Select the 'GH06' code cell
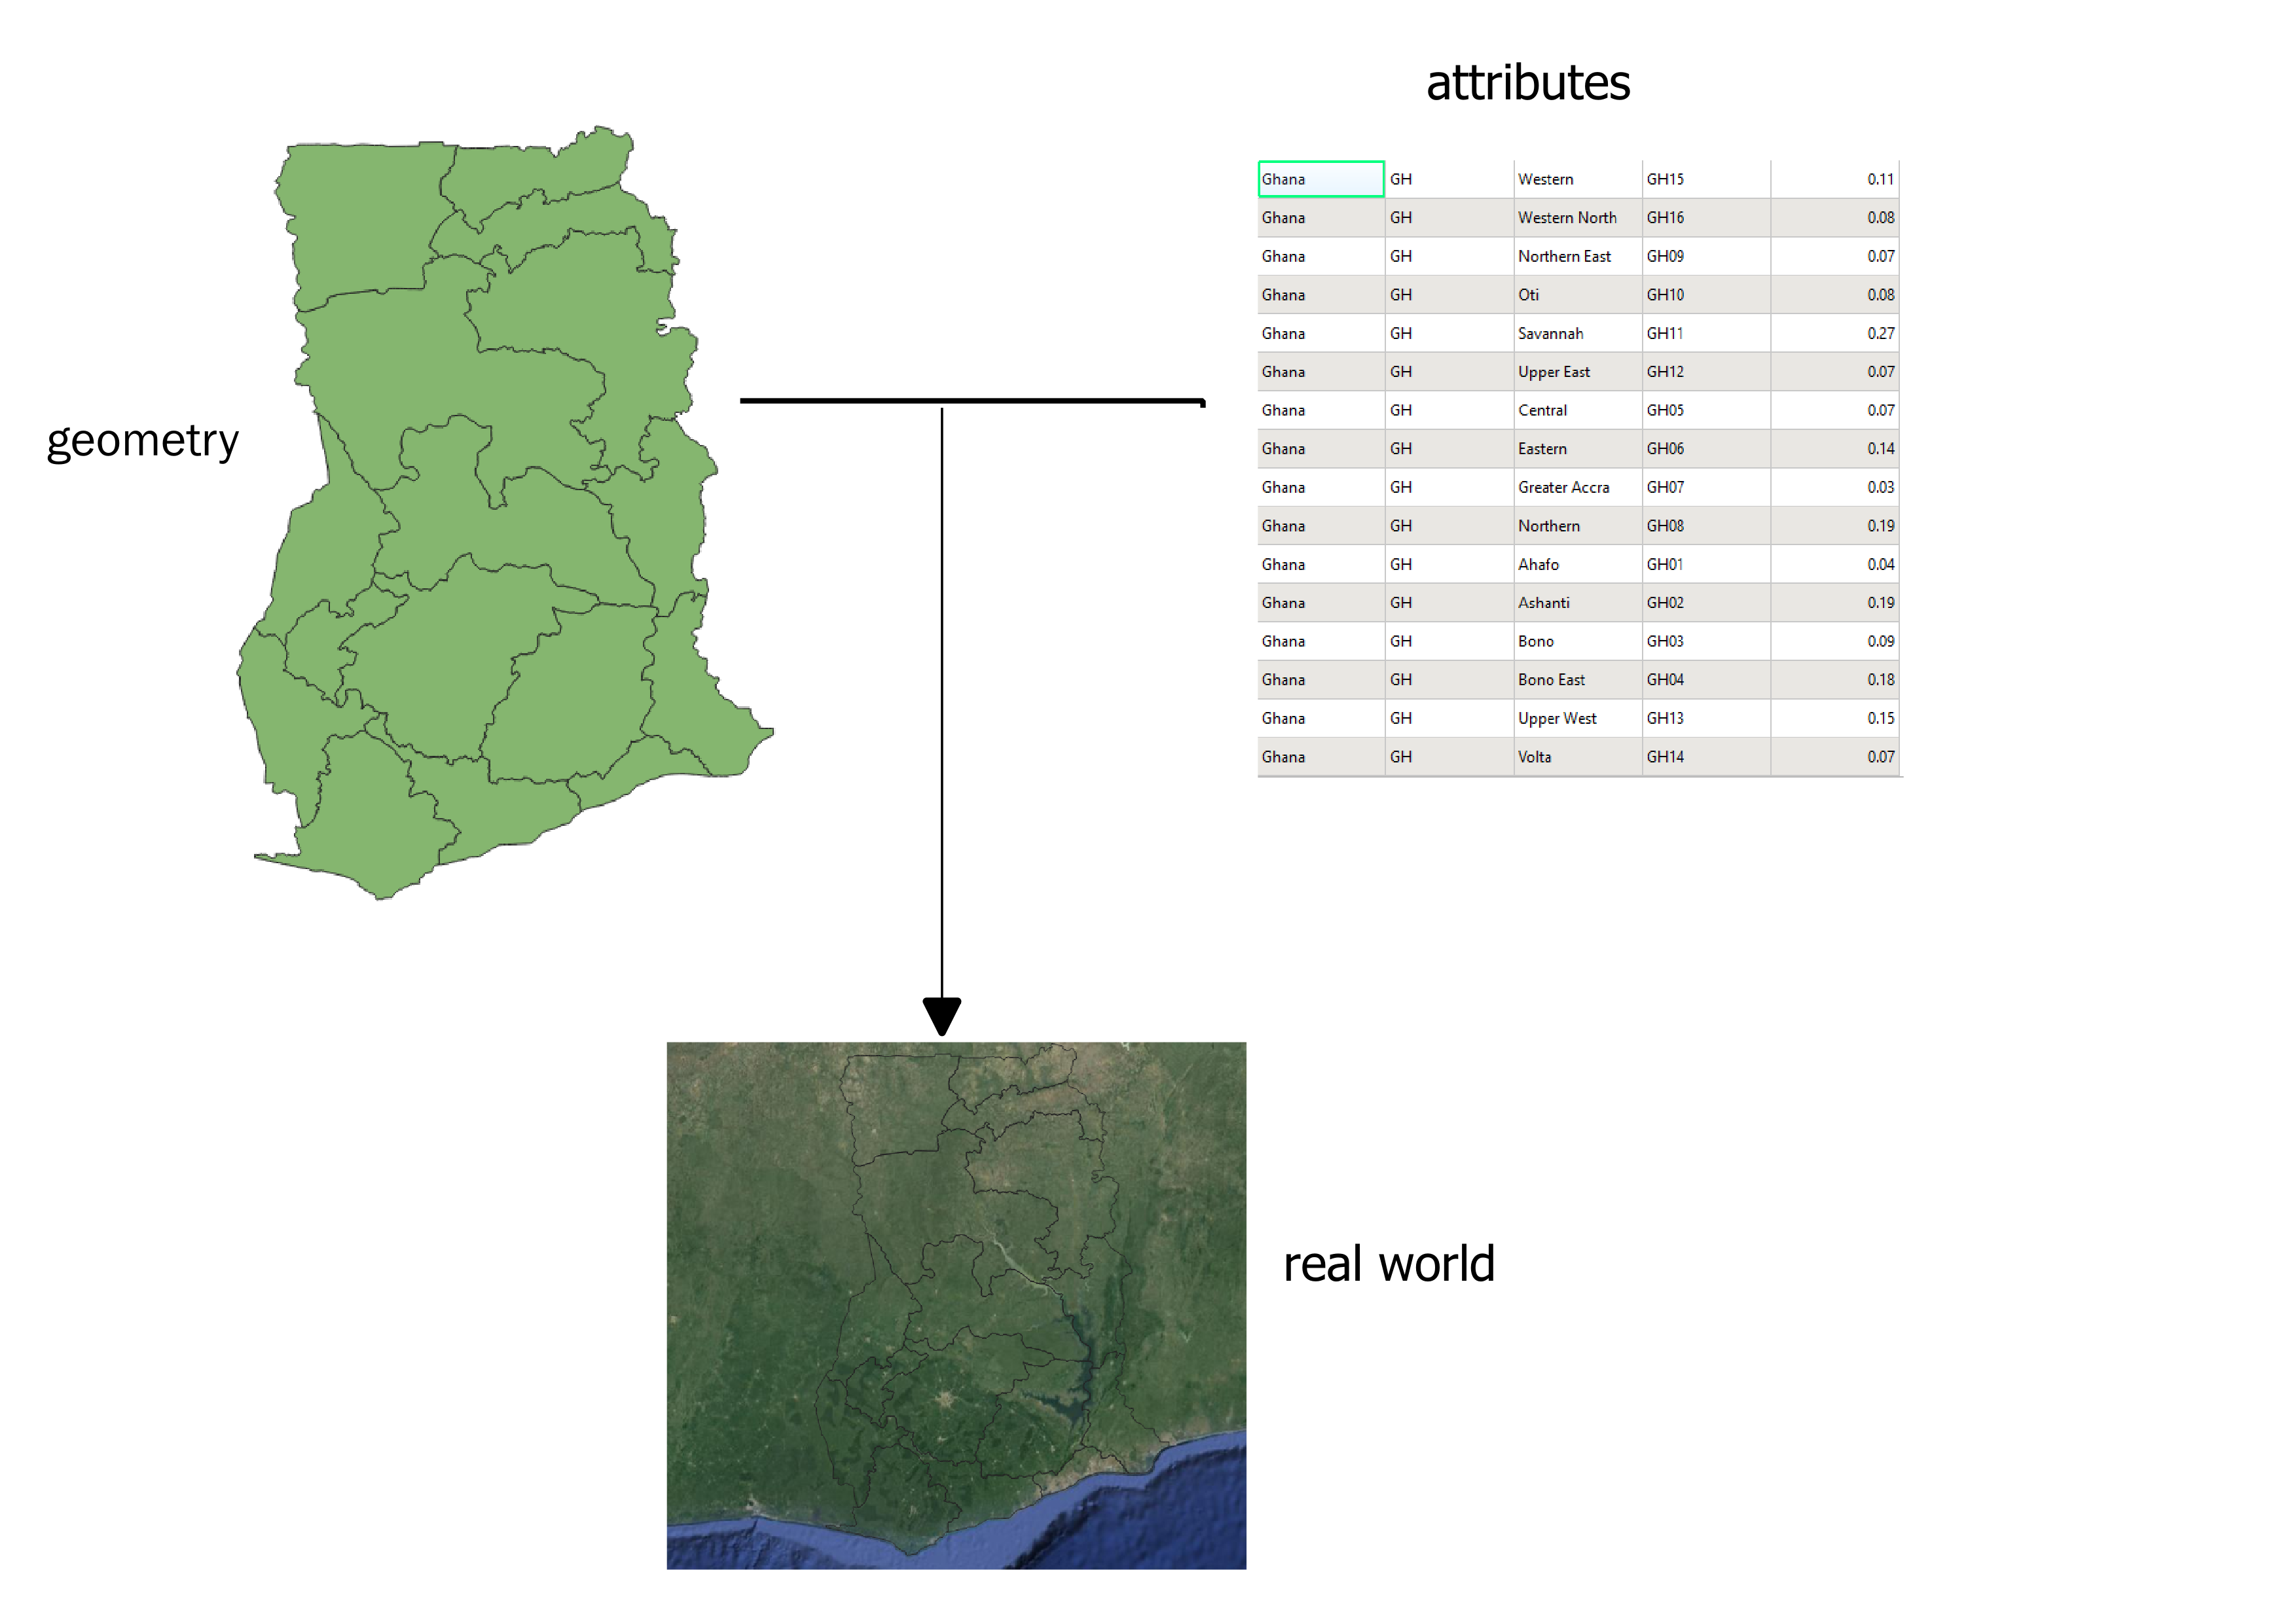Screen dimensions: 2296x1623 pyautogui.click(x=1706, y=449)
